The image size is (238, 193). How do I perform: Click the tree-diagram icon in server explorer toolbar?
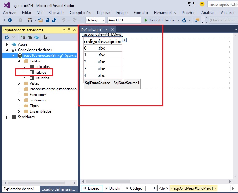click(x=46, y=37)
